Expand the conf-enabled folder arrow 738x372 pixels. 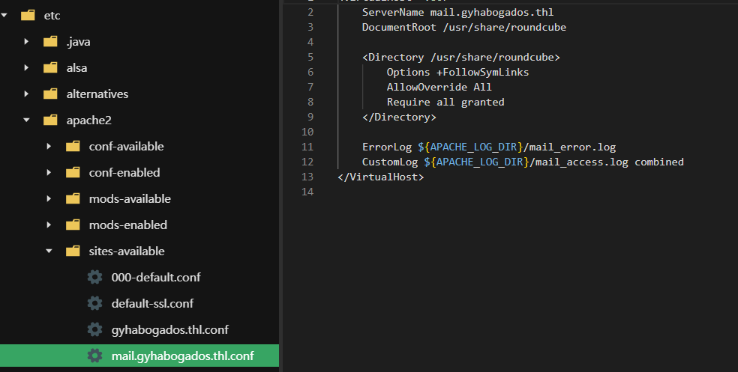[x=49, y=173]
